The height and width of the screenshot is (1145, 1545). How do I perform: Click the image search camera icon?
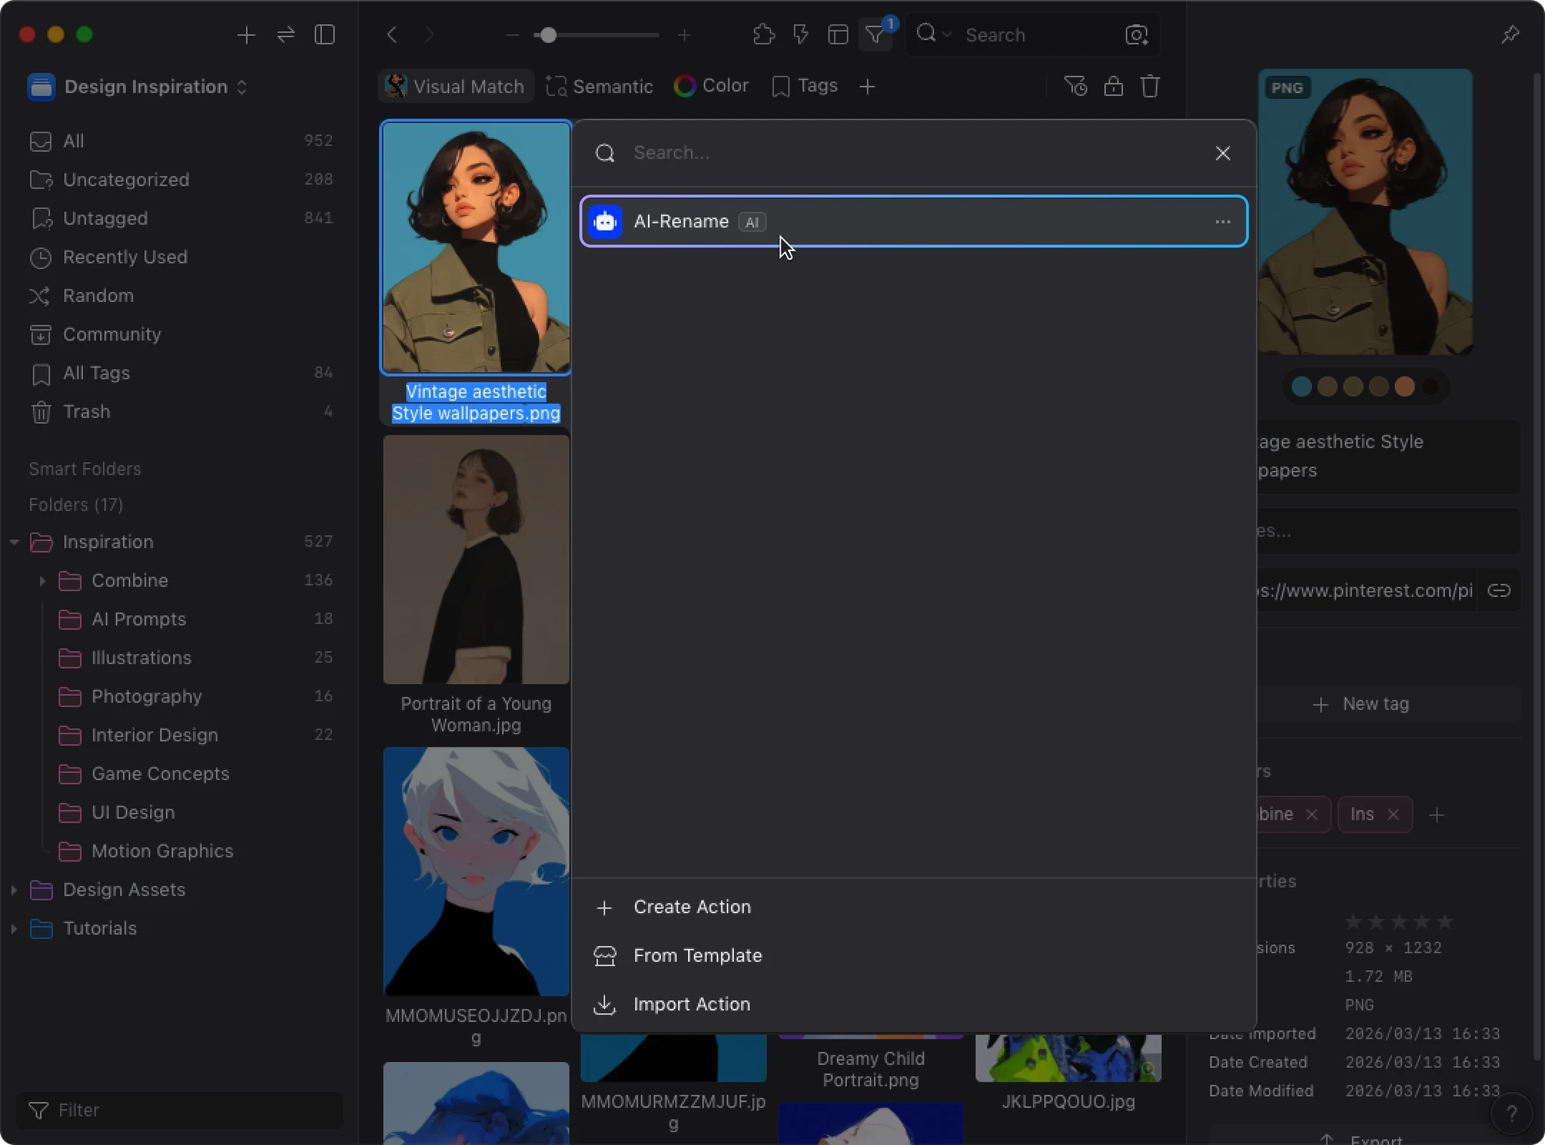(x=1136, y=35)
